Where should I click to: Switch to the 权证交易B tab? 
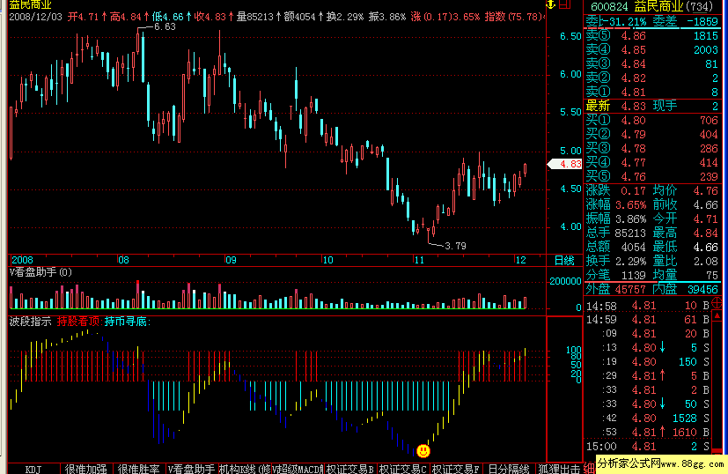click(x=350, y=469)
